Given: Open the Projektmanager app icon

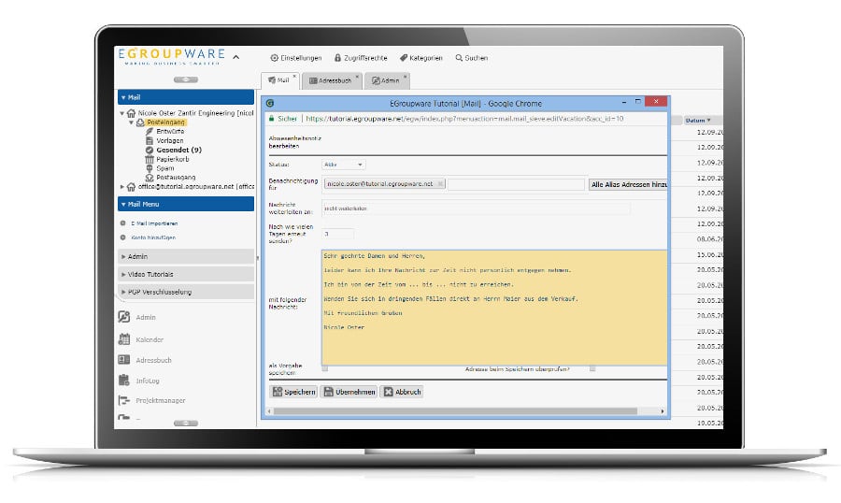Looking at the screenshot, I should [124, 400].
